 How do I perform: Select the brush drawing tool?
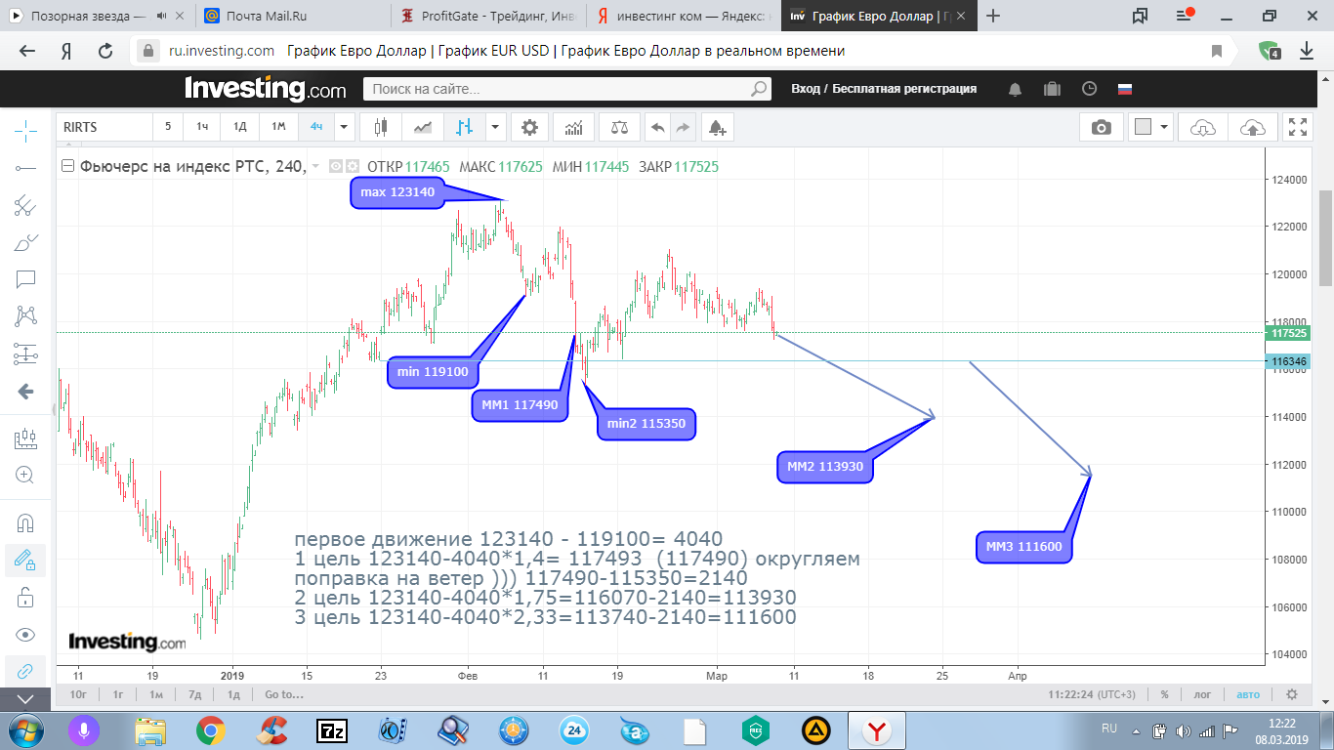coord(25,242)
